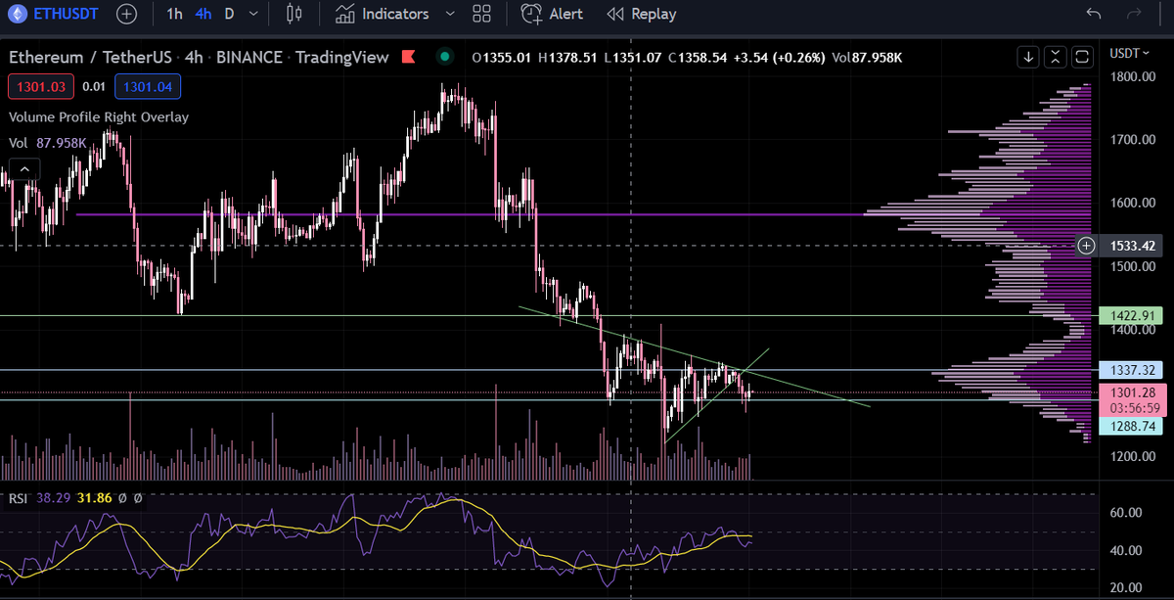Click the buy button showing 1301.04

pyautogui.click(x=148, y=86)
